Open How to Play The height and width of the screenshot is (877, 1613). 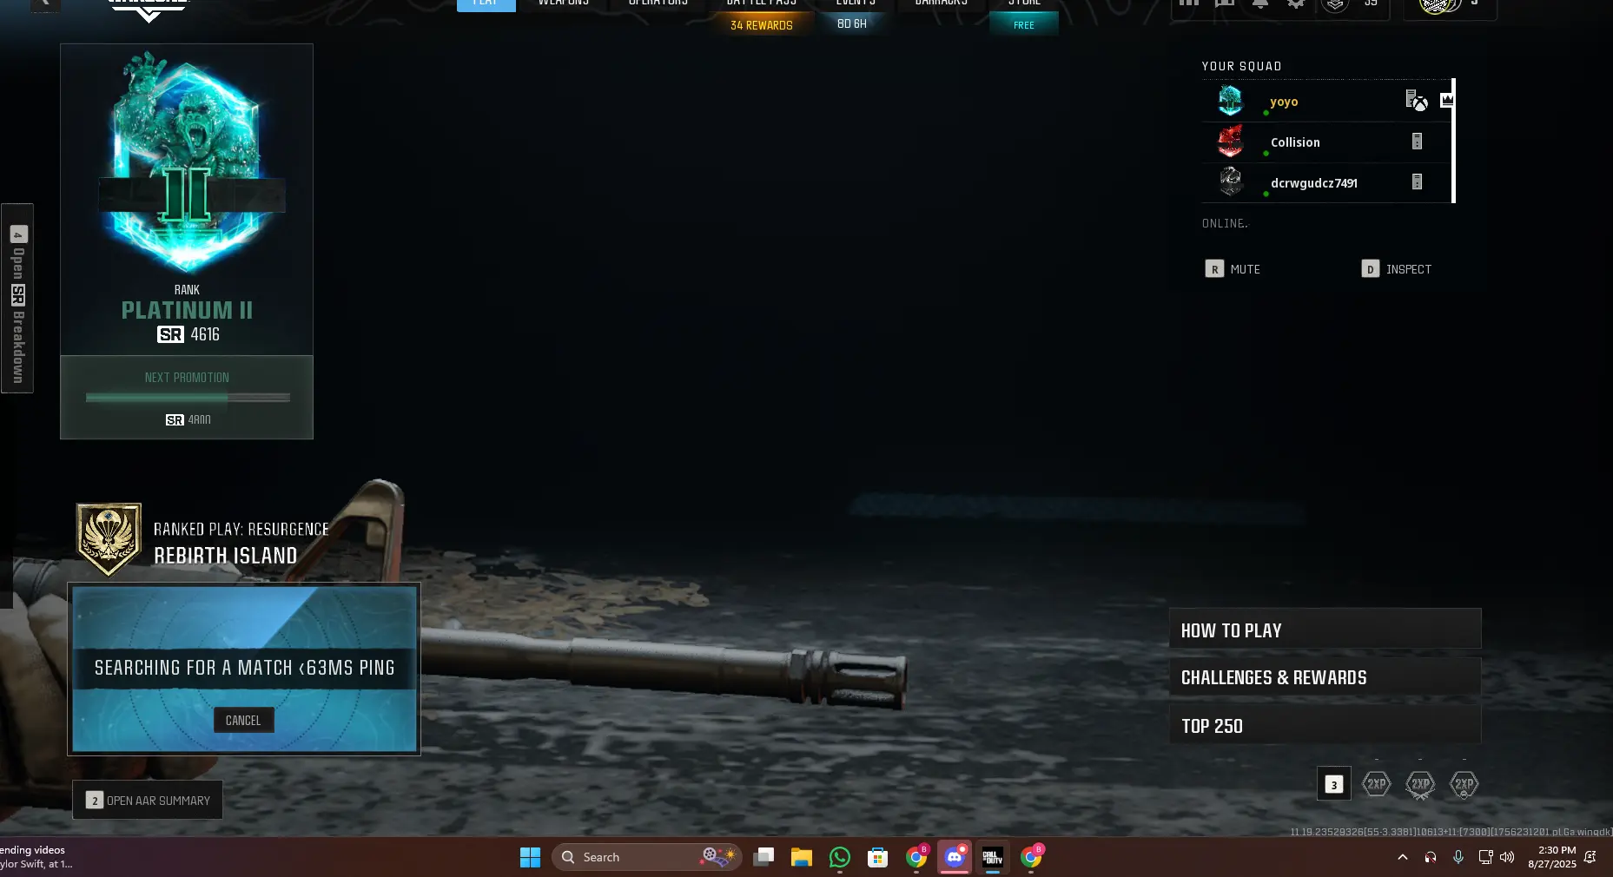click(1325, 630)
